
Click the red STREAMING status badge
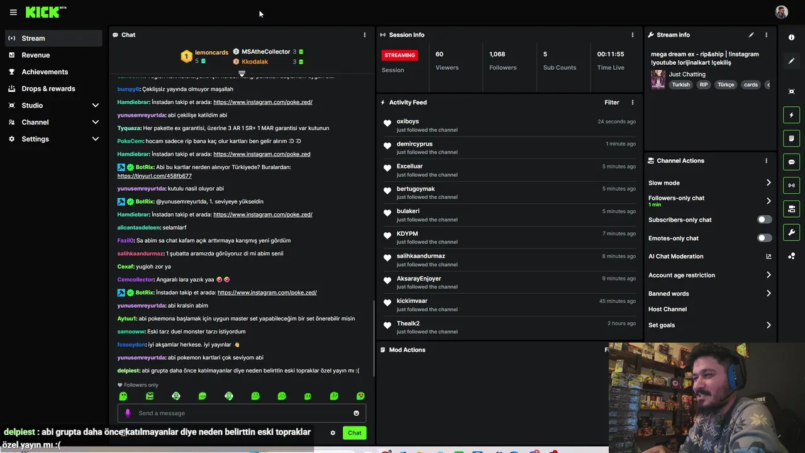(x=400, y=55)
